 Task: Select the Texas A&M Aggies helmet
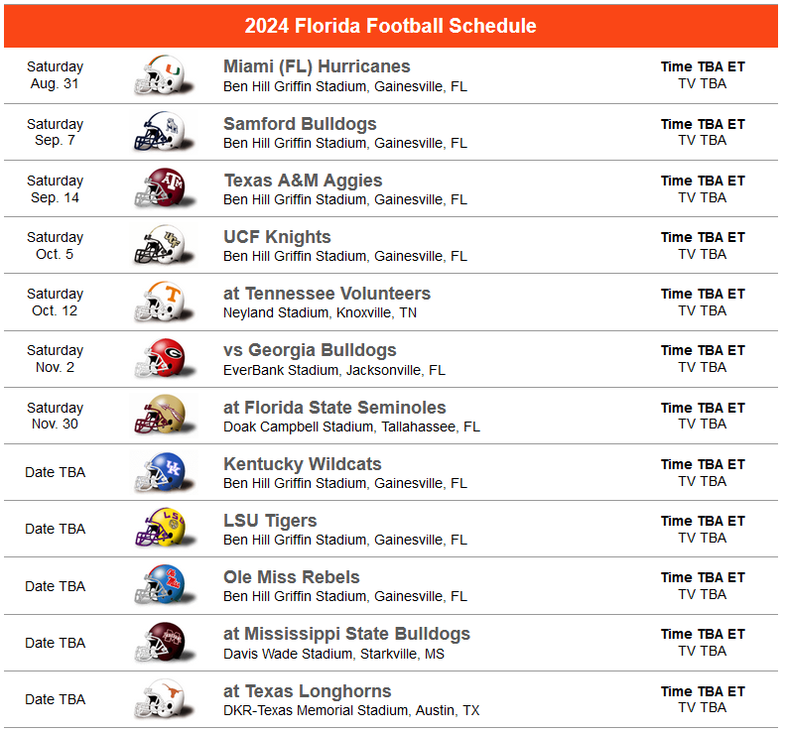(159, 188)
